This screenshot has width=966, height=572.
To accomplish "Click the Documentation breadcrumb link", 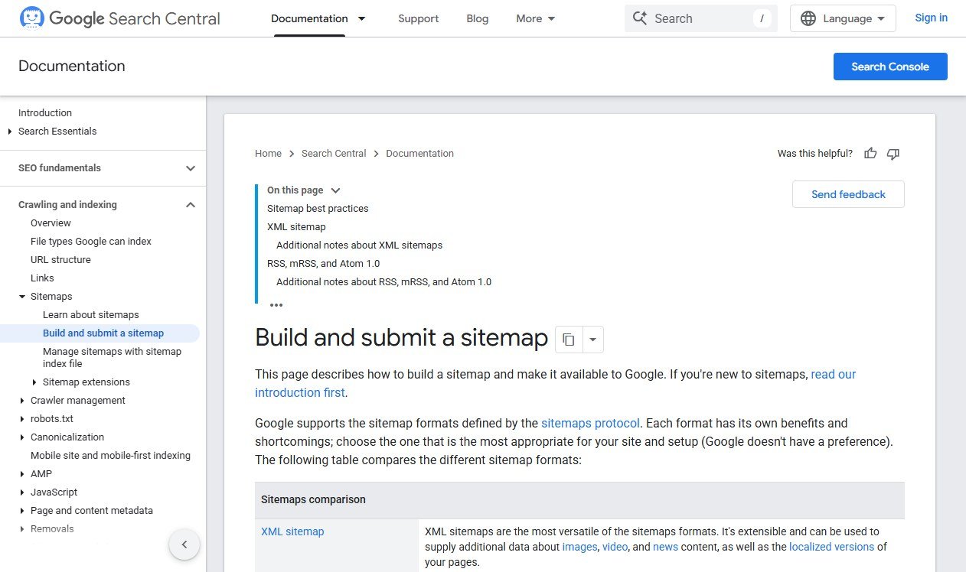I will (419, 154).
